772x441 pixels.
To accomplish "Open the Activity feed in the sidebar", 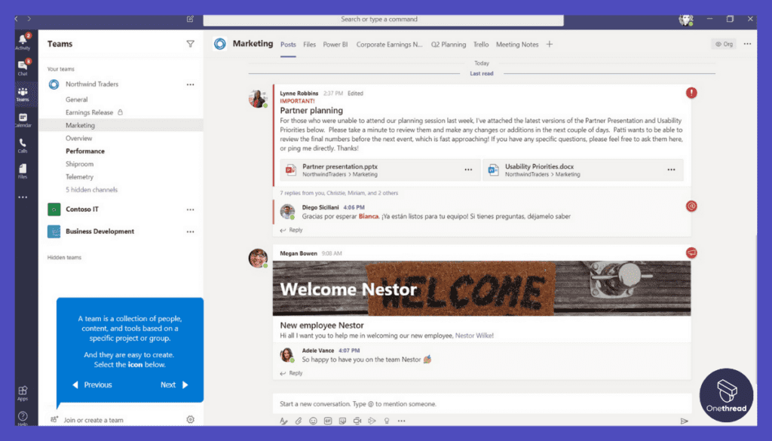I will pos(23,41).
